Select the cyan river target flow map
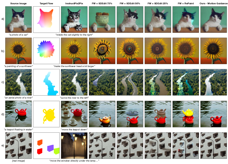 pos(46,82)
